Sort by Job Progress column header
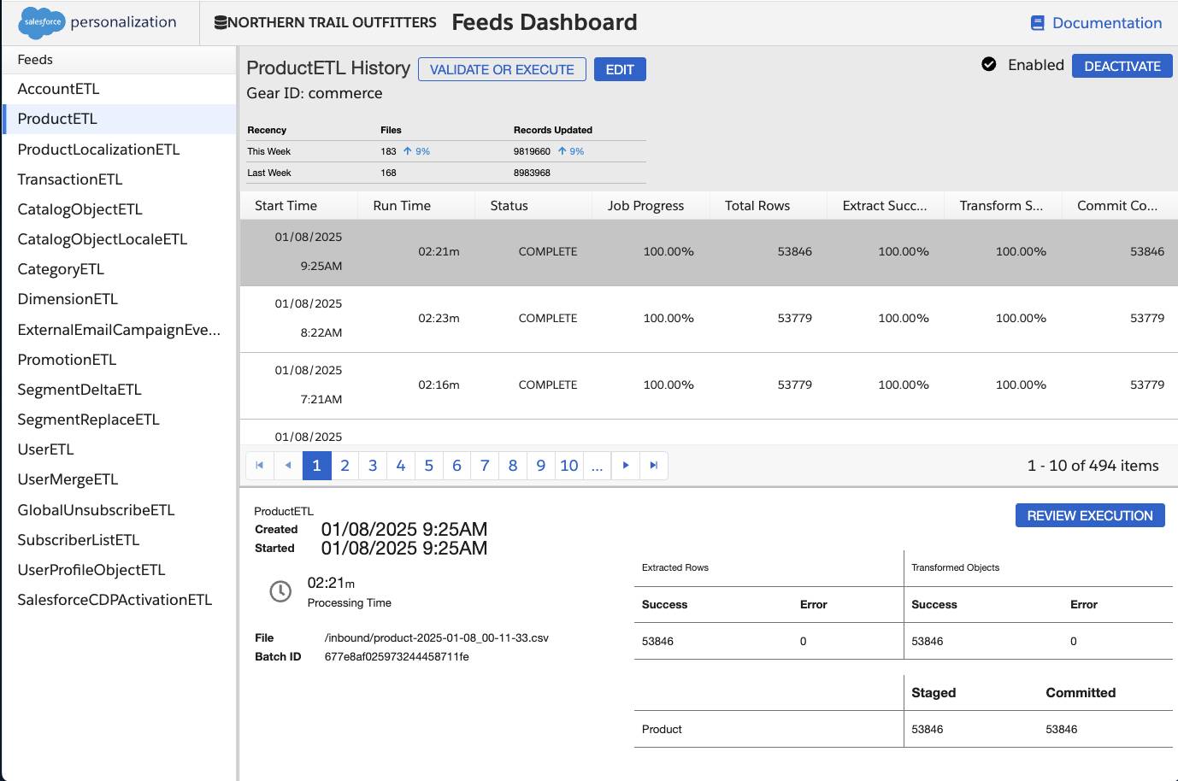 [x=651, y=205]
